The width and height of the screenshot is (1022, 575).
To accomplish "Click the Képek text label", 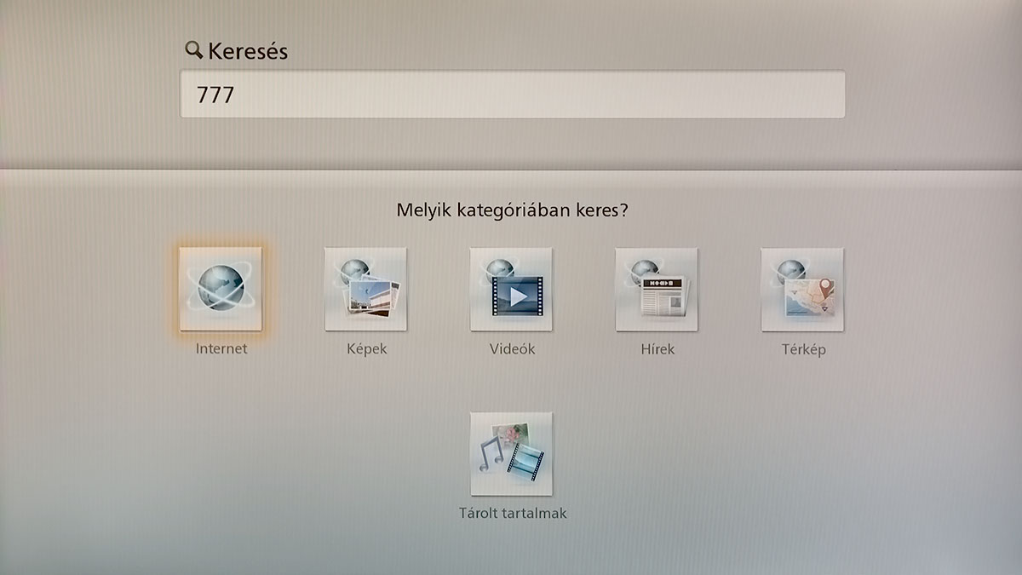I will pyautogui.click(x=365, y=349).
